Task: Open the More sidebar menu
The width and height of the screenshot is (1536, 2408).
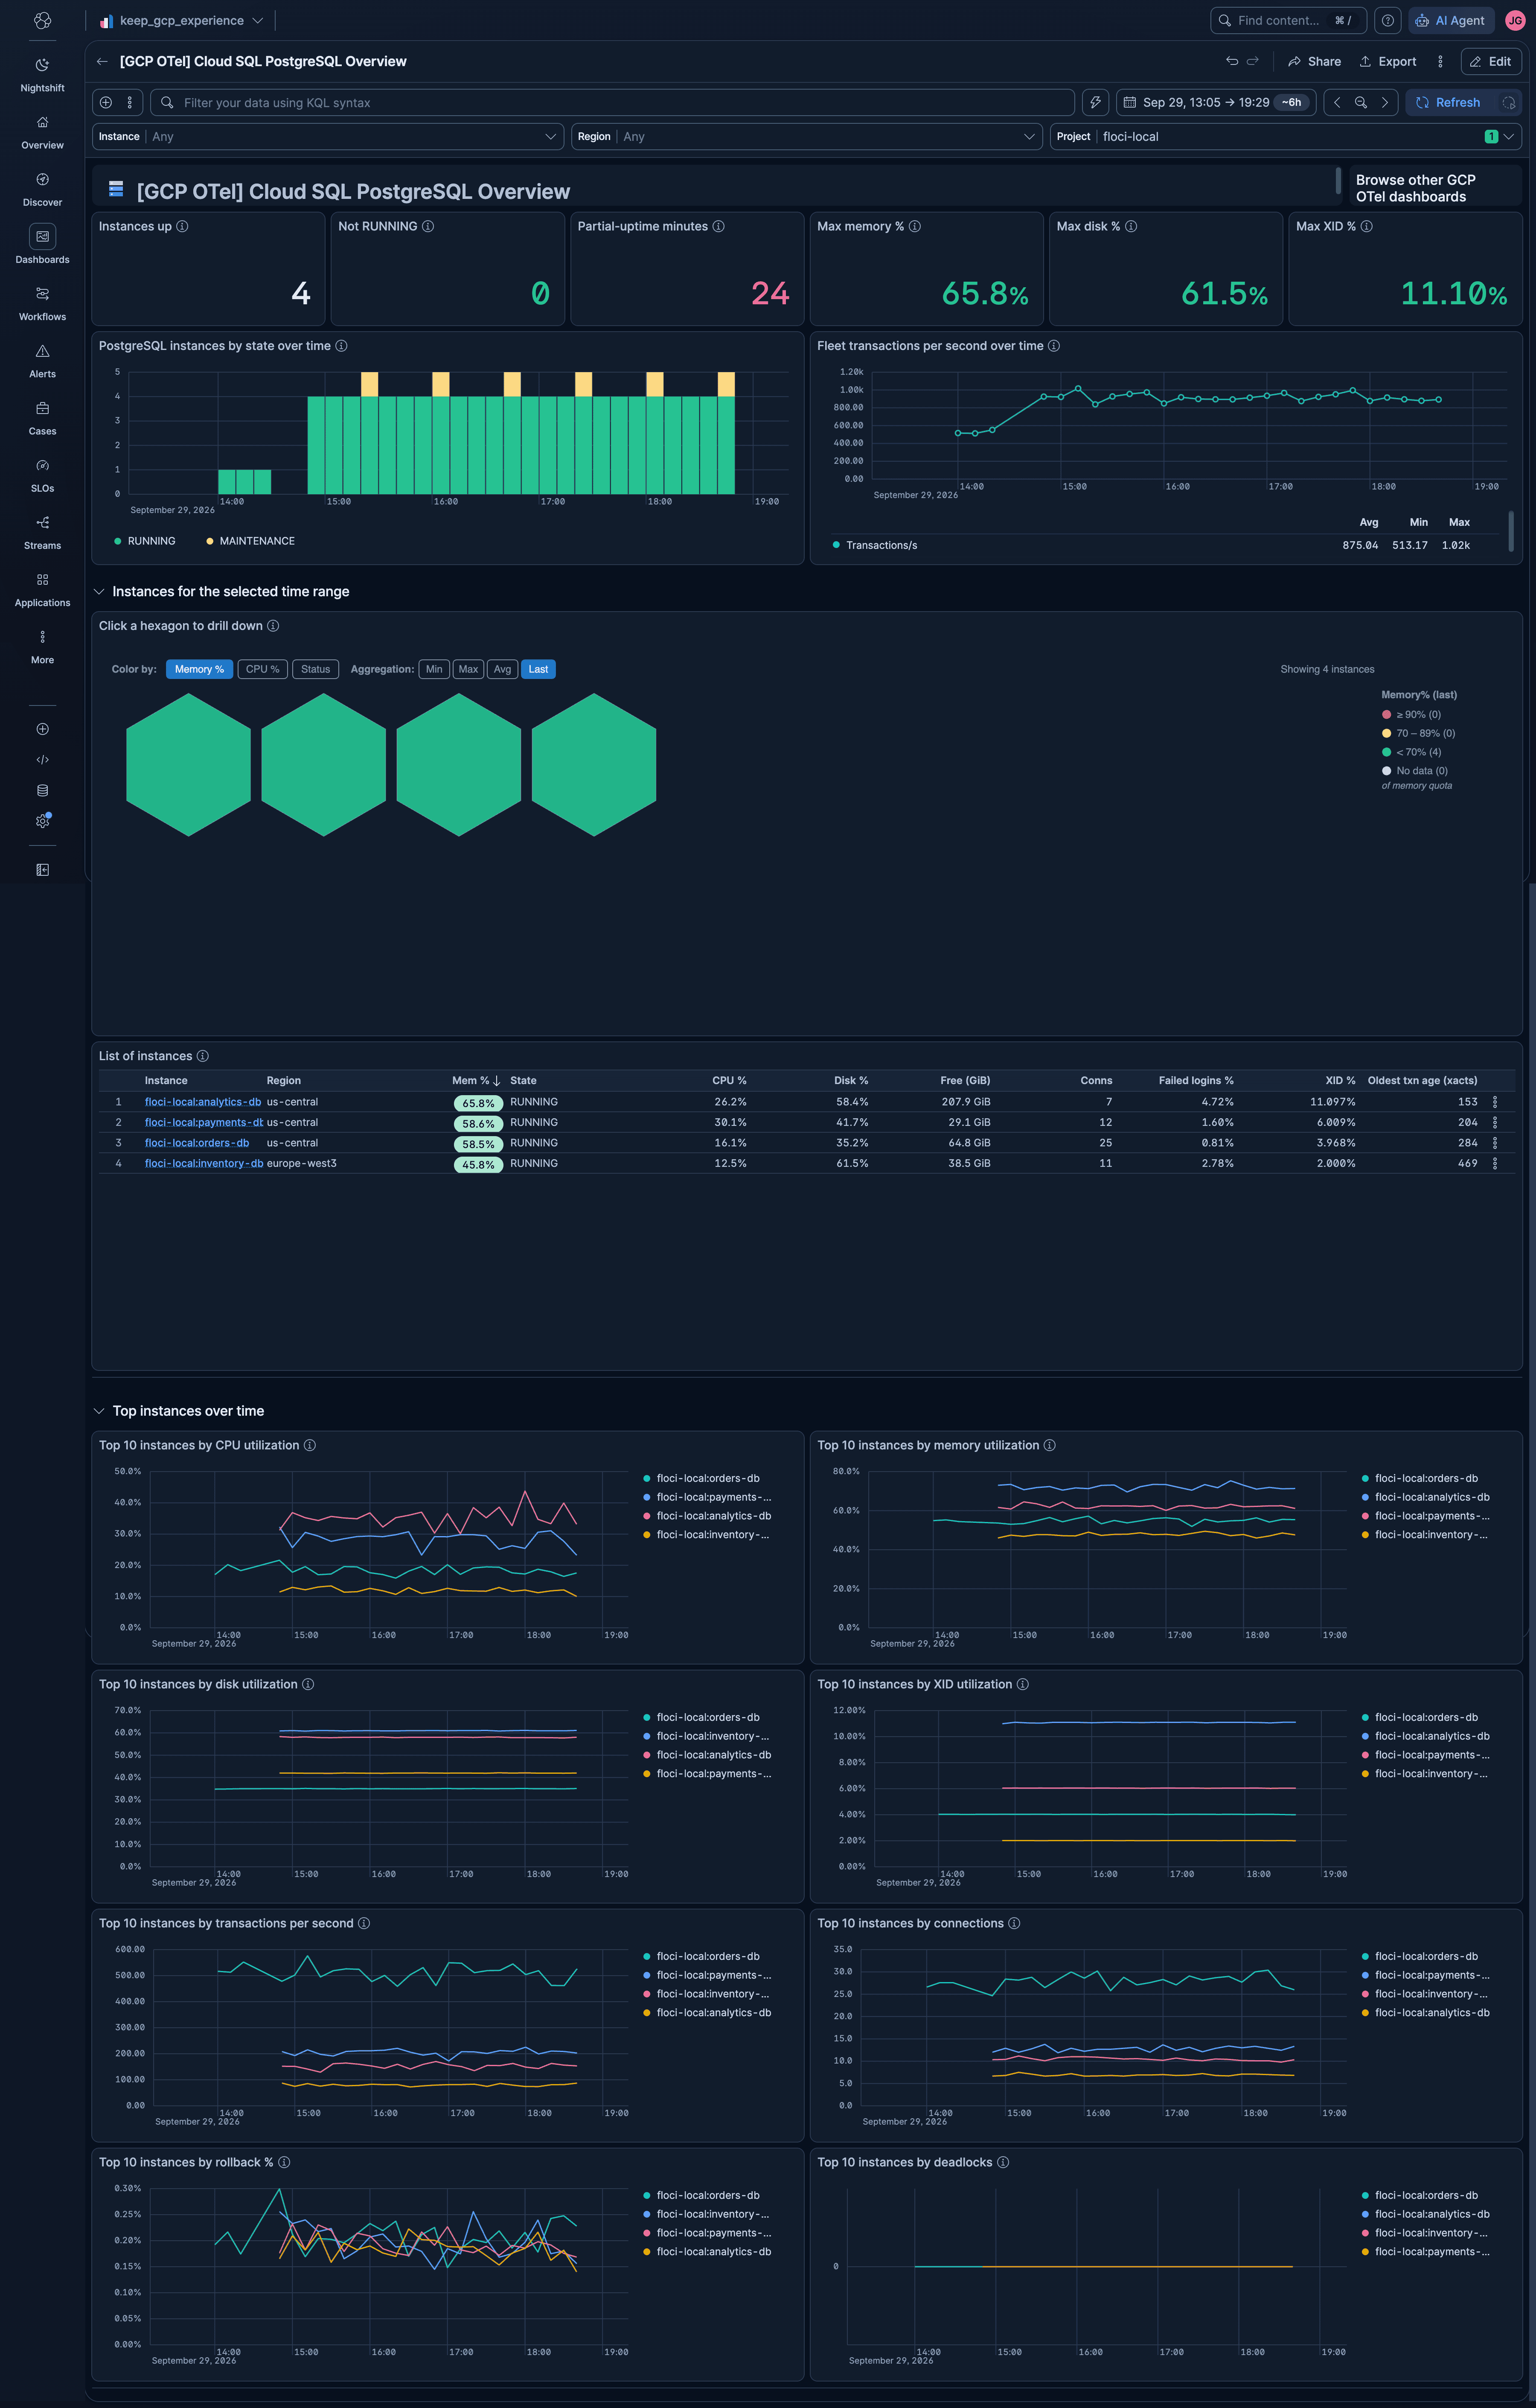Action: coord(42,646)
